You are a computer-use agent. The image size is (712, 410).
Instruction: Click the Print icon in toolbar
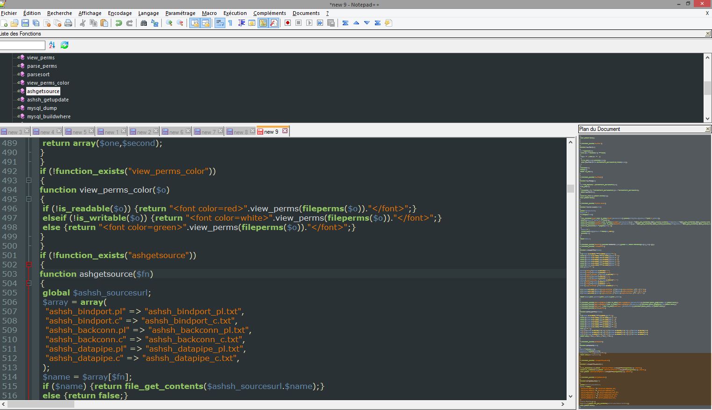tap(68, 23)
